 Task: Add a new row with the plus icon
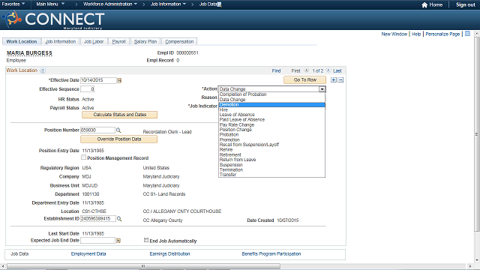coord(334,80)
